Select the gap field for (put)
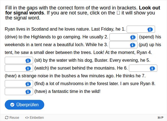This screenshot has width=167, height=121. (x=120, y=45)
